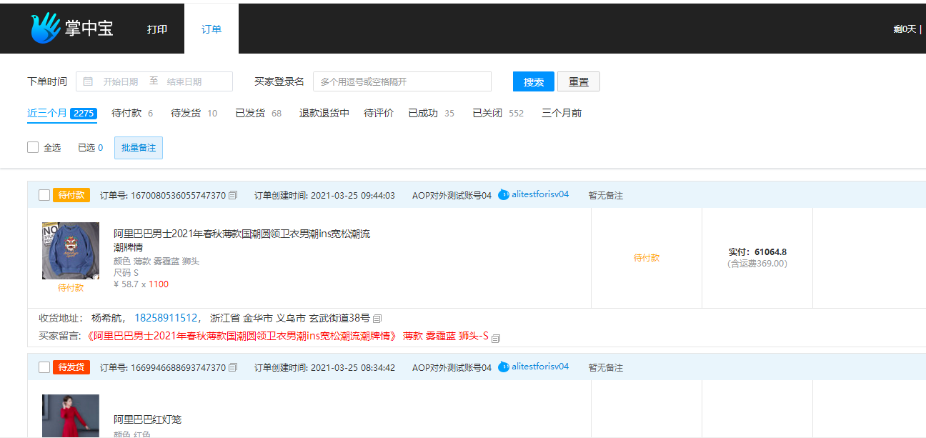This screenshot has height=438, width=926.
Task: Click phone number 18258911512
Action: tap(166, 318)
